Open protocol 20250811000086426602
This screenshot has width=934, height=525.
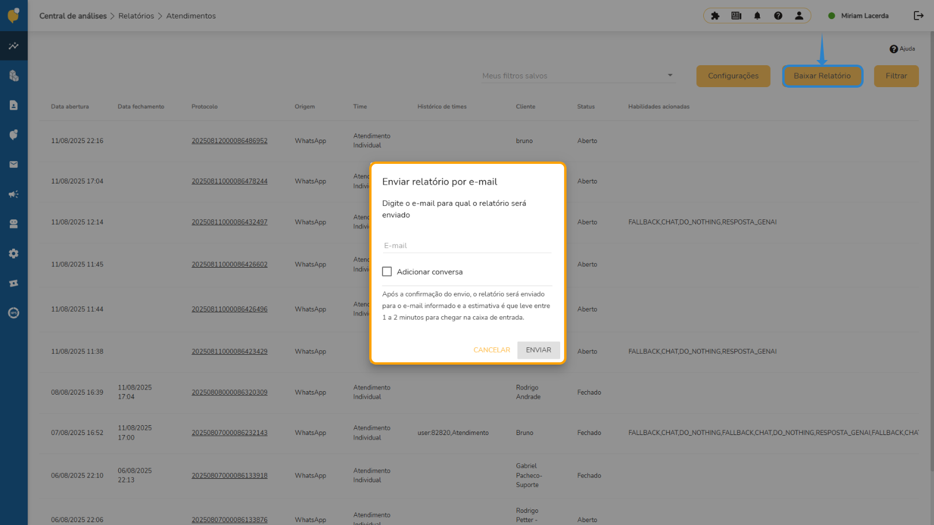point(230,264)
